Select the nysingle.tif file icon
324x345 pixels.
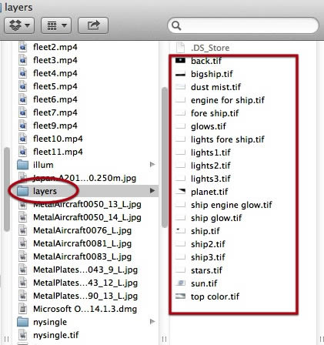tap(23, 335)
